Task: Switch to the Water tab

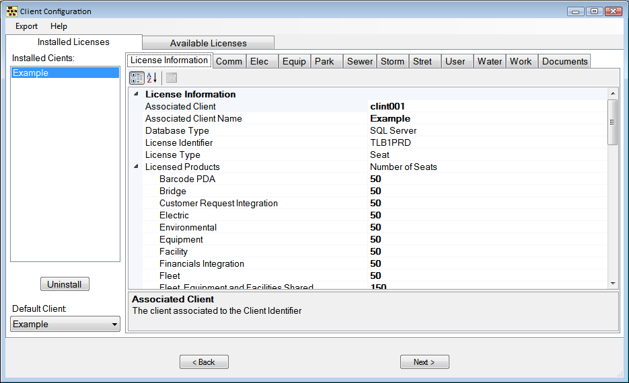Action: [x=489, y=61]
